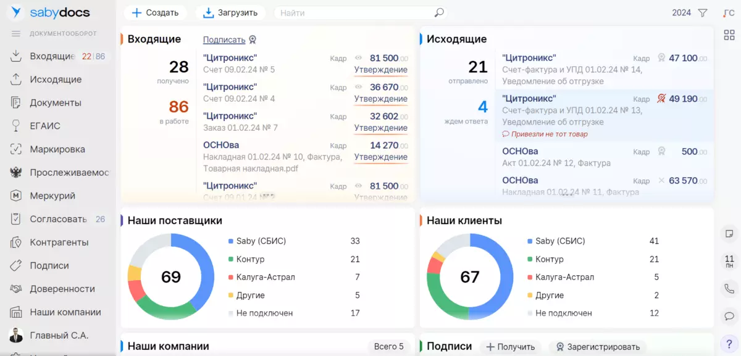Screen dimensions: 741x356
Task: Click the Подписать link in Входящие
Action: tap(224, 39)
